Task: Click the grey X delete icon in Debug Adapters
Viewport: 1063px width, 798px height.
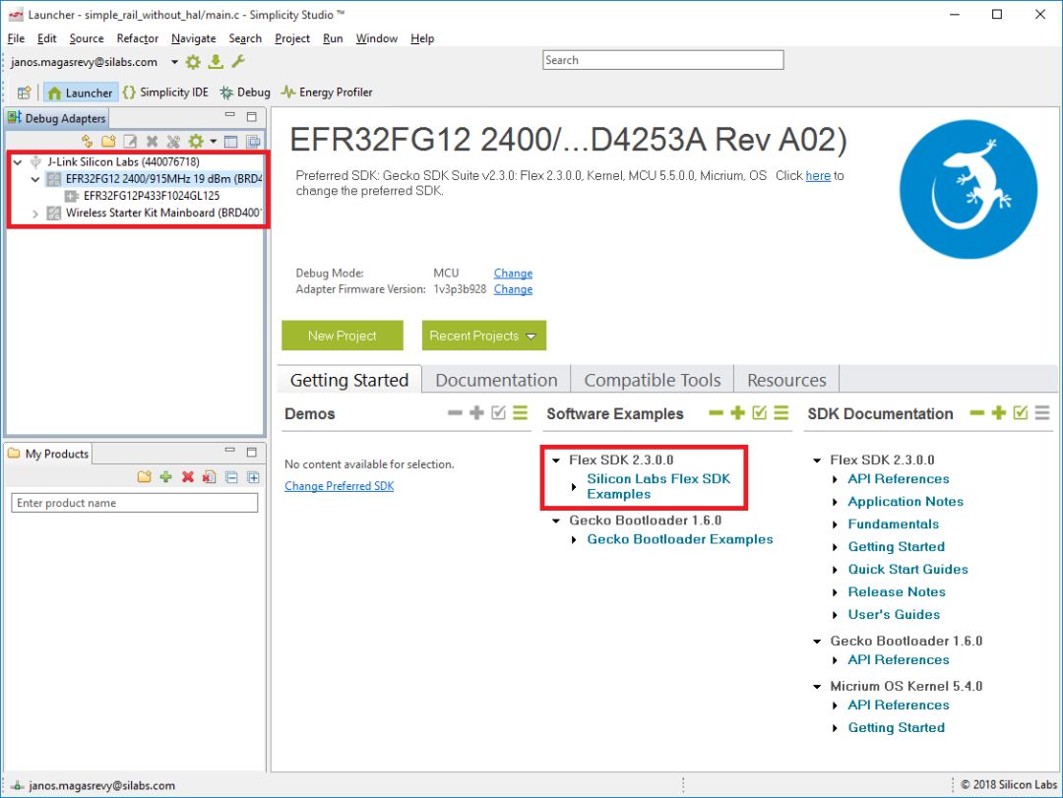Action: [x=152, y=141]
